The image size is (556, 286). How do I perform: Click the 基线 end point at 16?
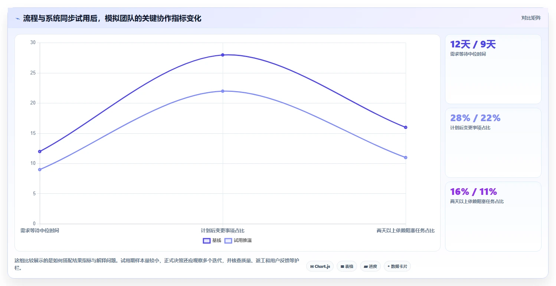(406, 127)
